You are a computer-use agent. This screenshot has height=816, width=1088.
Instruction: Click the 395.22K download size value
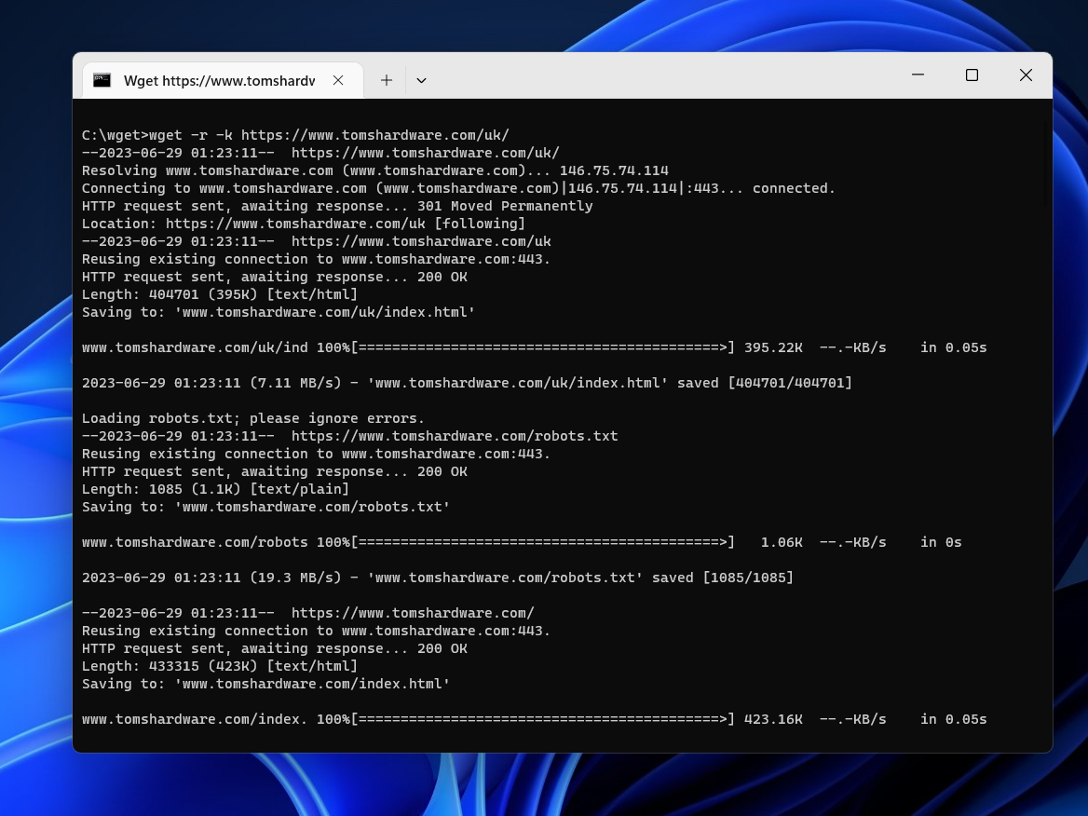773,347
